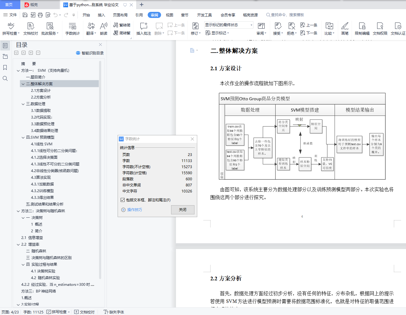Toggle 文档校对 in the status bar
This screenshot has width=406, height=315.
(84, 312)
